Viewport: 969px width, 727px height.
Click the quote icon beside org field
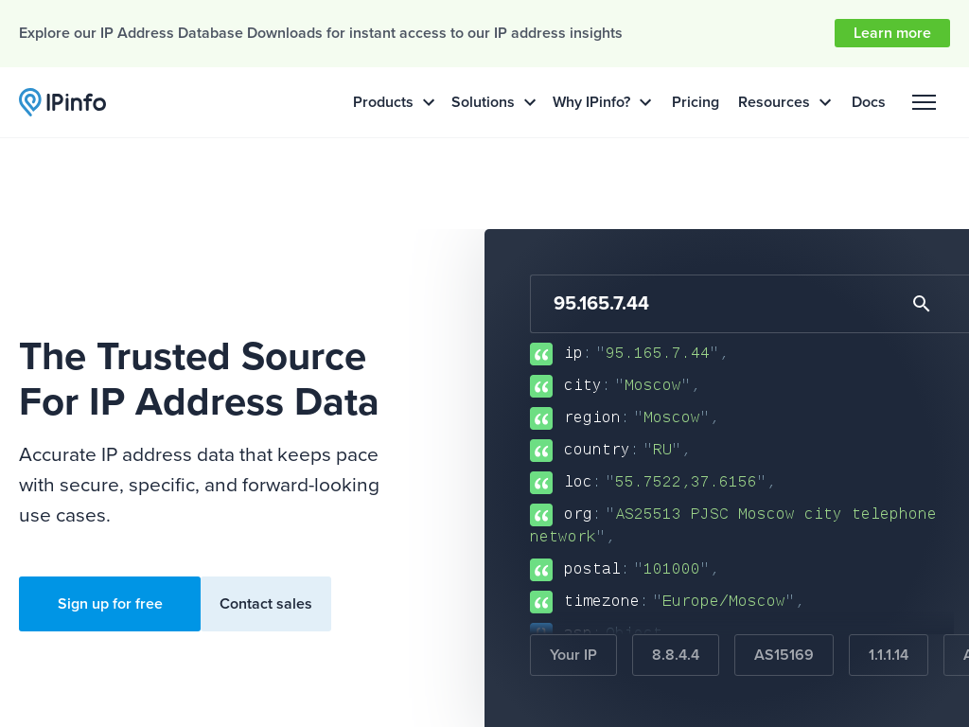tap(540, 515)
